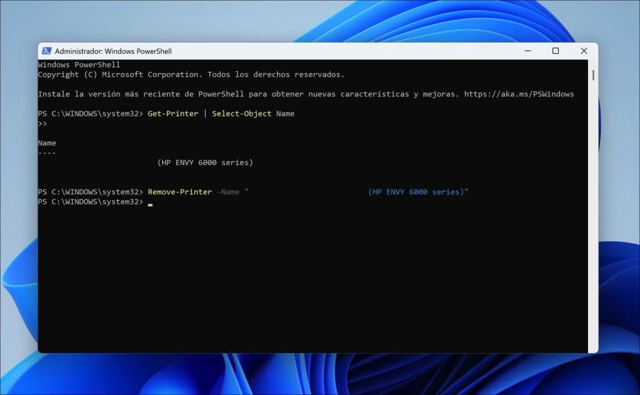Click the 'Get-Printer' command text
Image resolution: width=640 pixels, height=395 pixels.
coord(172,114)
